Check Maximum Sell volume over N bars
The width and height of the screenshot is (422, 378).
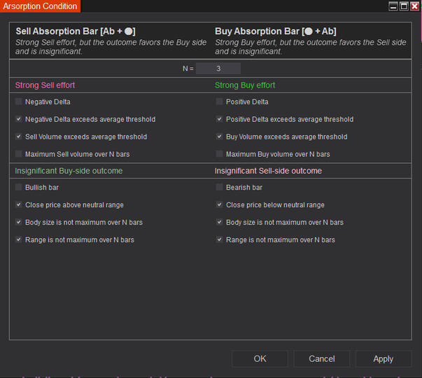pos(19,154)
